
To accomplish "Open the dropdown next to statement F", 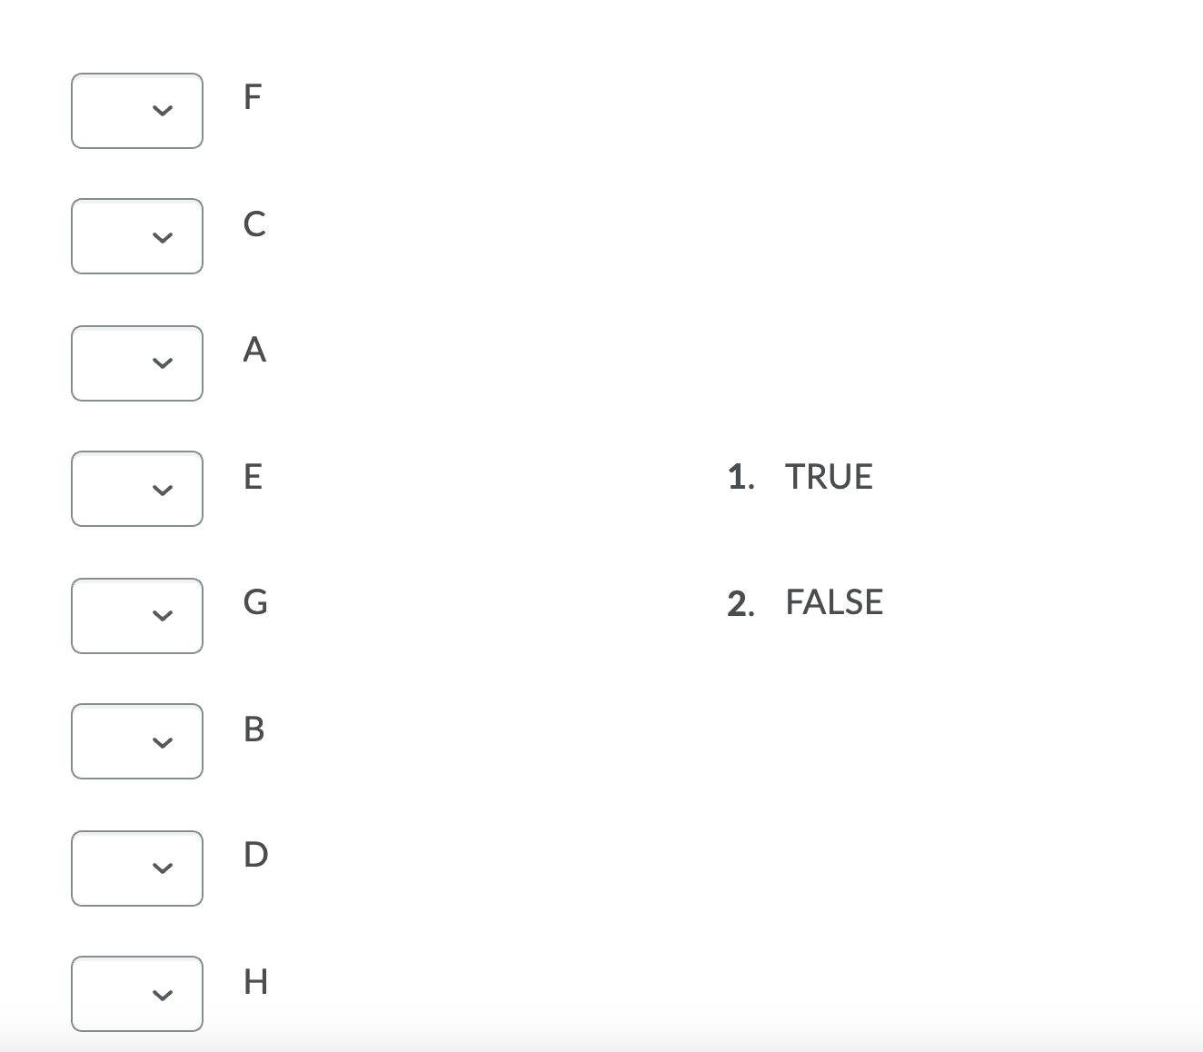I will 136,111.
